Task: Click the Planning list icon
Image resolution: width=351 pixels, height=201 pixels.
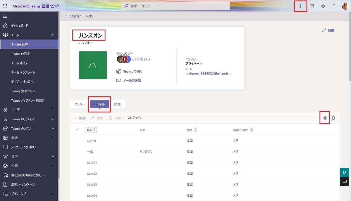Action: (5, 194)
